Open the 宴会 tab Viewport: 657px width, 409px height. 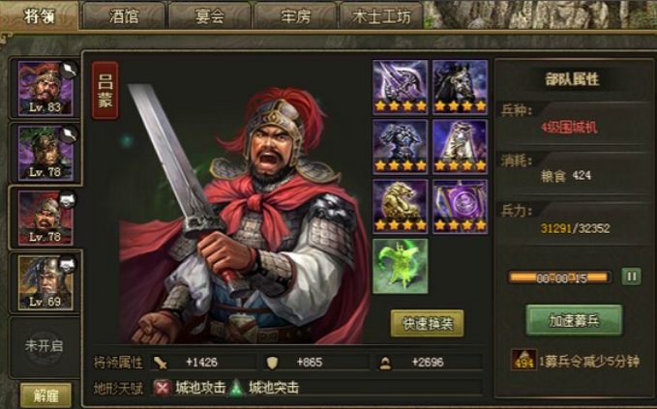(210, 15)
